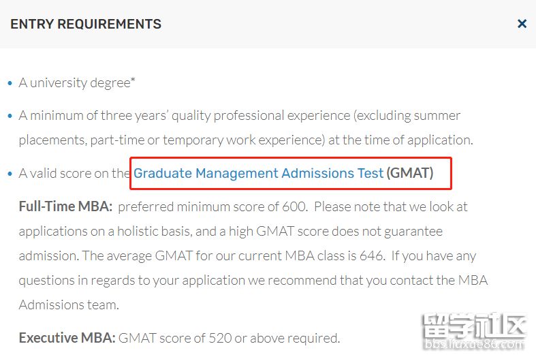This screenshot has width=536, height=359.
Task: Click the bold '(GMAT)' abbreviation text
Action: point(409,173)
